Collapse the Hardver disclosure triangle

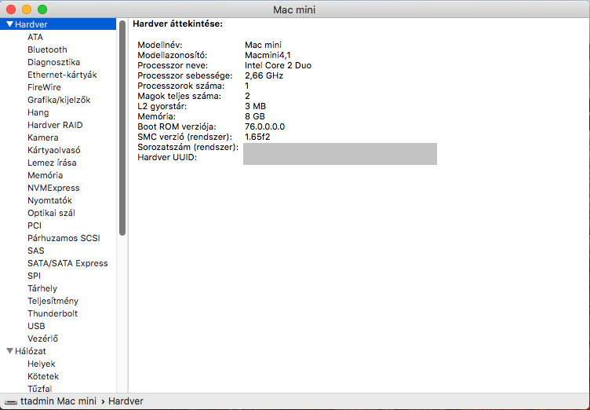(x=9, y=24)
